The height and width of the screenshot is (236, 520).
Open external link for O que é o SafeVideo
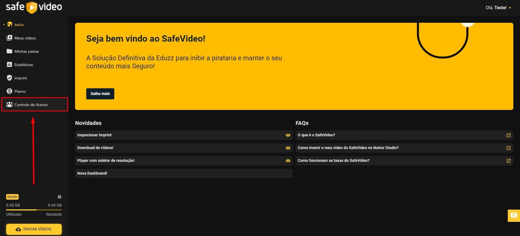(508, 135)
